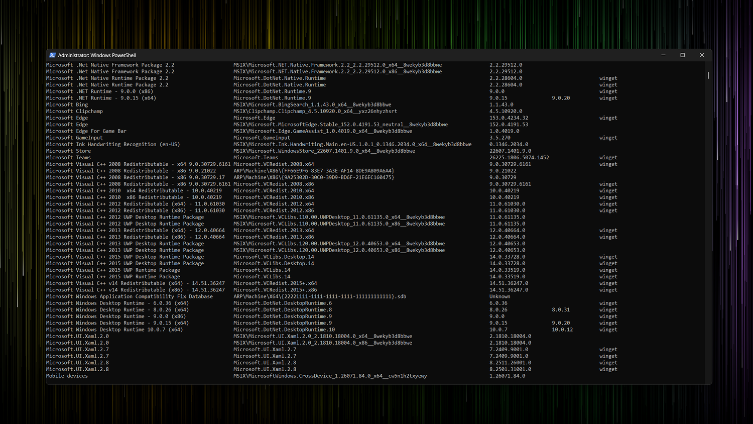Click the ARP ID starting with '{9A25302D'
753x424 pixels.
point(314,177)
